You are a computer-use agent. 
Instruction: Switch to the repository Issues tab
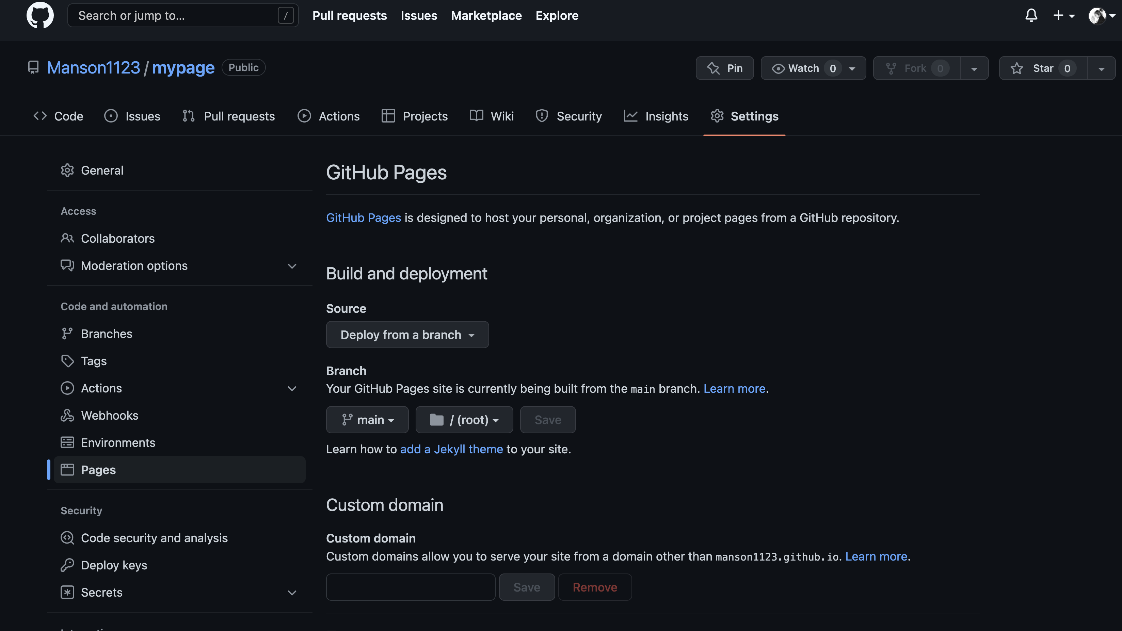[x=132, y=116]
